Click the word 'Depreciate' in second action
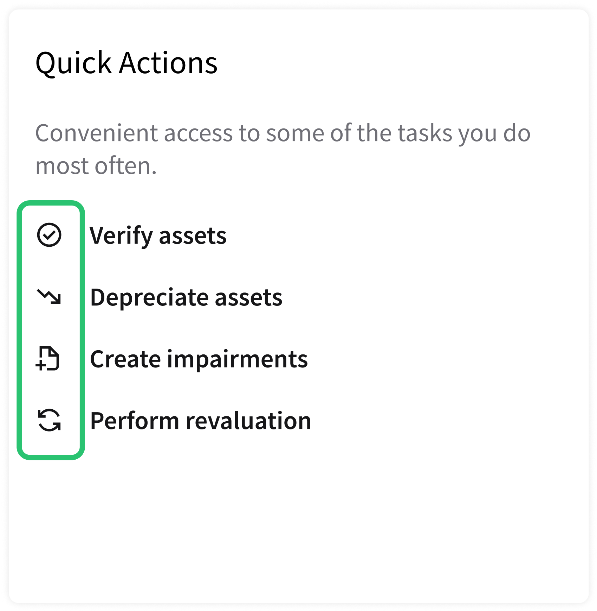This screenshot has height=611, width=597. coord(149,297)
